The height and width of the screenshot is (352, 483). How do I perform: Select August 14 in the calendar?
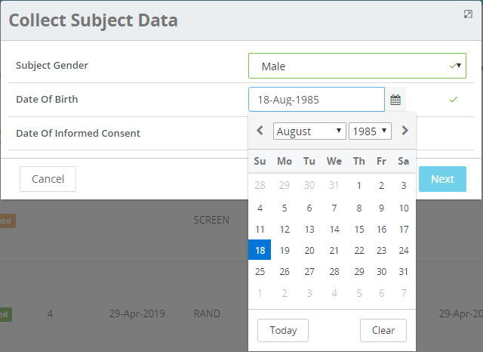click(x=334, y=230)
